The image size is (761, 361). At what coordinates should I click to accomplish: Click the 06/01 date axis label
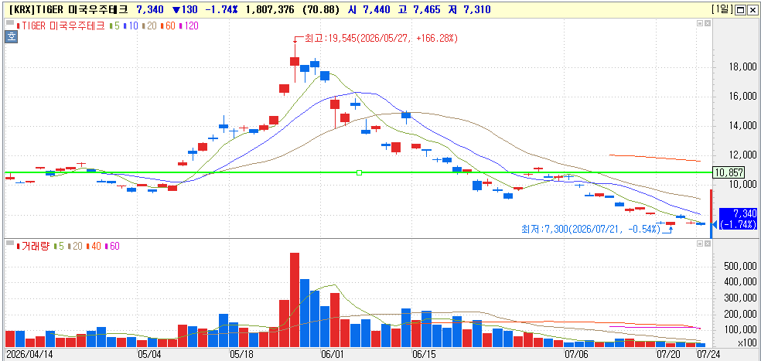tap(332, 355)
